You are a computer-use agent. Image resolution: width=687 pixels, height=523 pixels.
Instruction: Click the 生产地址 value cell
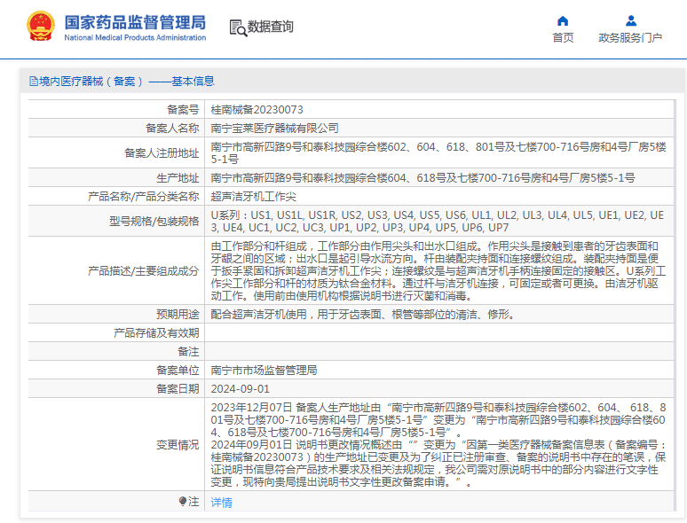point(438,177)
